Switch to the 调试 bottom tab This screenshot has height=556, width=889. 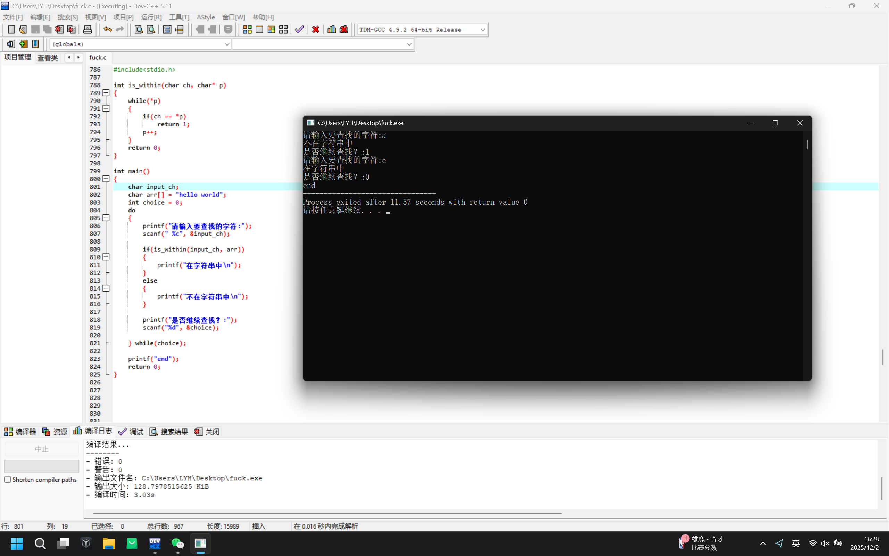(131, 432)
